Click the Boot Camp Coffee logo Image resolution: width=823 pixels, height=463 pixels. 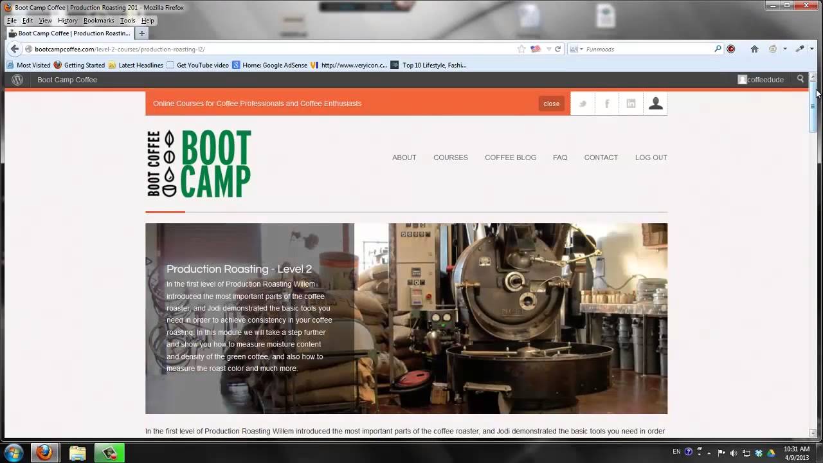(x=199, y=163)
